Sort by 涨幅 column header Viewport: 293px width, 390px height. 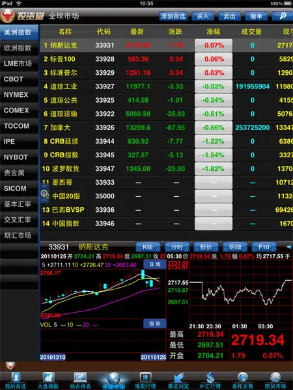click(x=214, y=32)
